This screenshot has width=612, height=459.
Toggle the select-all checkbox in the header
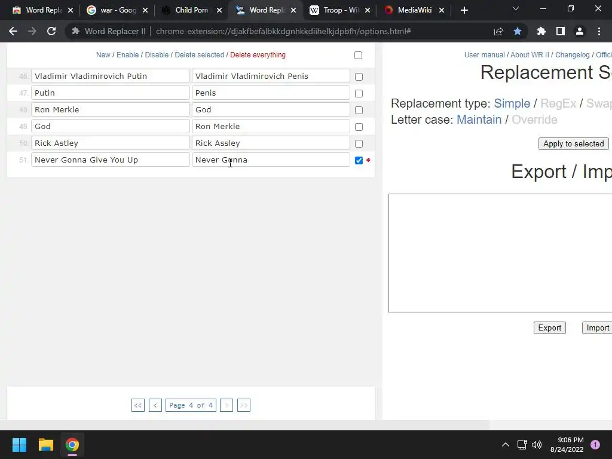pyautogui.click(x=359, y=56)
